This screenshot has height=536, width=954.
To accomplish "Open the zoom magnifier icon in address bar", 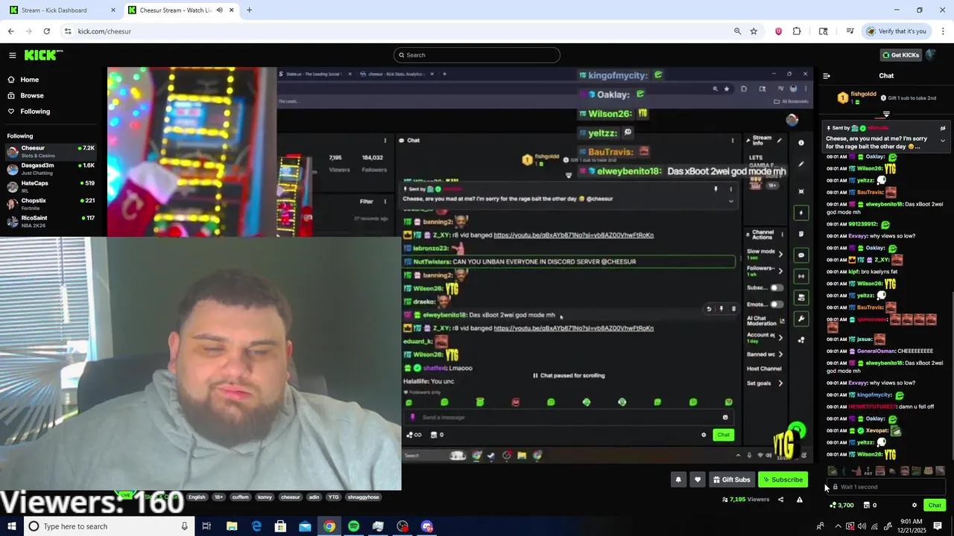I will pyautogui.click(x=737, y=31).
